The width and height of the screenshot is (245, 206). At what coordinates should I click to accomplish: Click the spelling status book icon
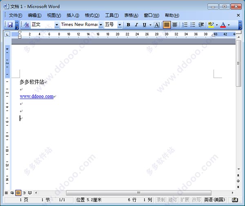point(235,200)
